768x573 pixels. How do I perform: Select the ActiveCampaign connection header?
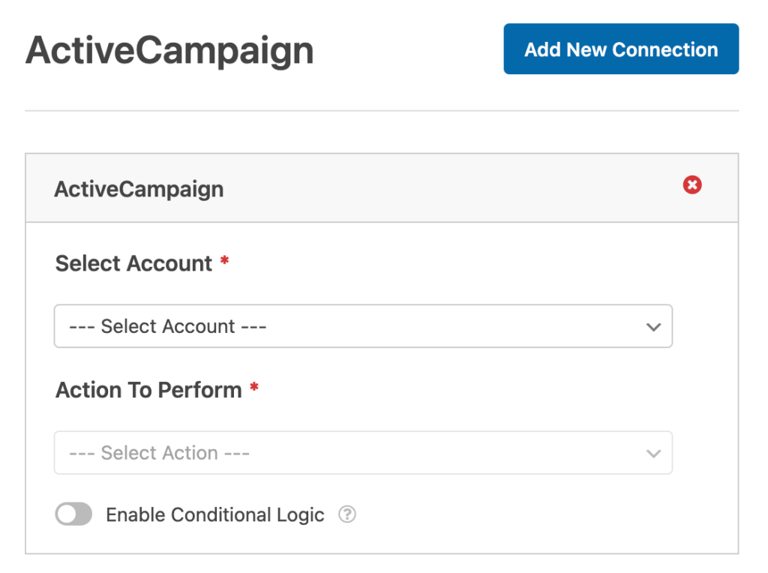tap(138, 188)
